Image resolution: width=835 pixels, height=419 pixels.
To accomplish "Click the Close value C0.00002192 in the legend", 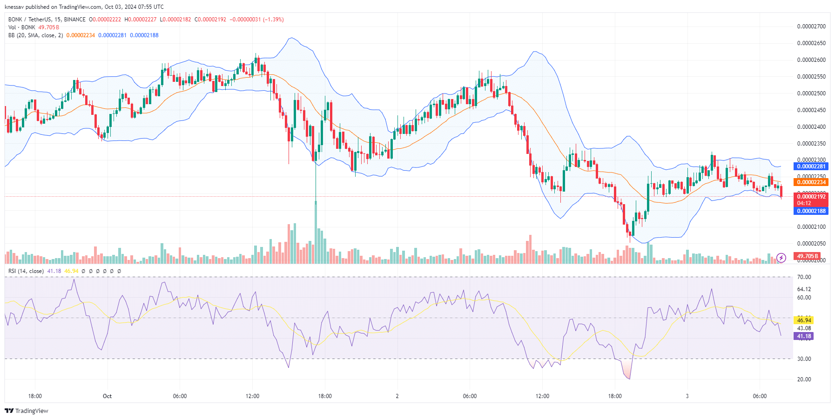I will (x=210, y=20).
